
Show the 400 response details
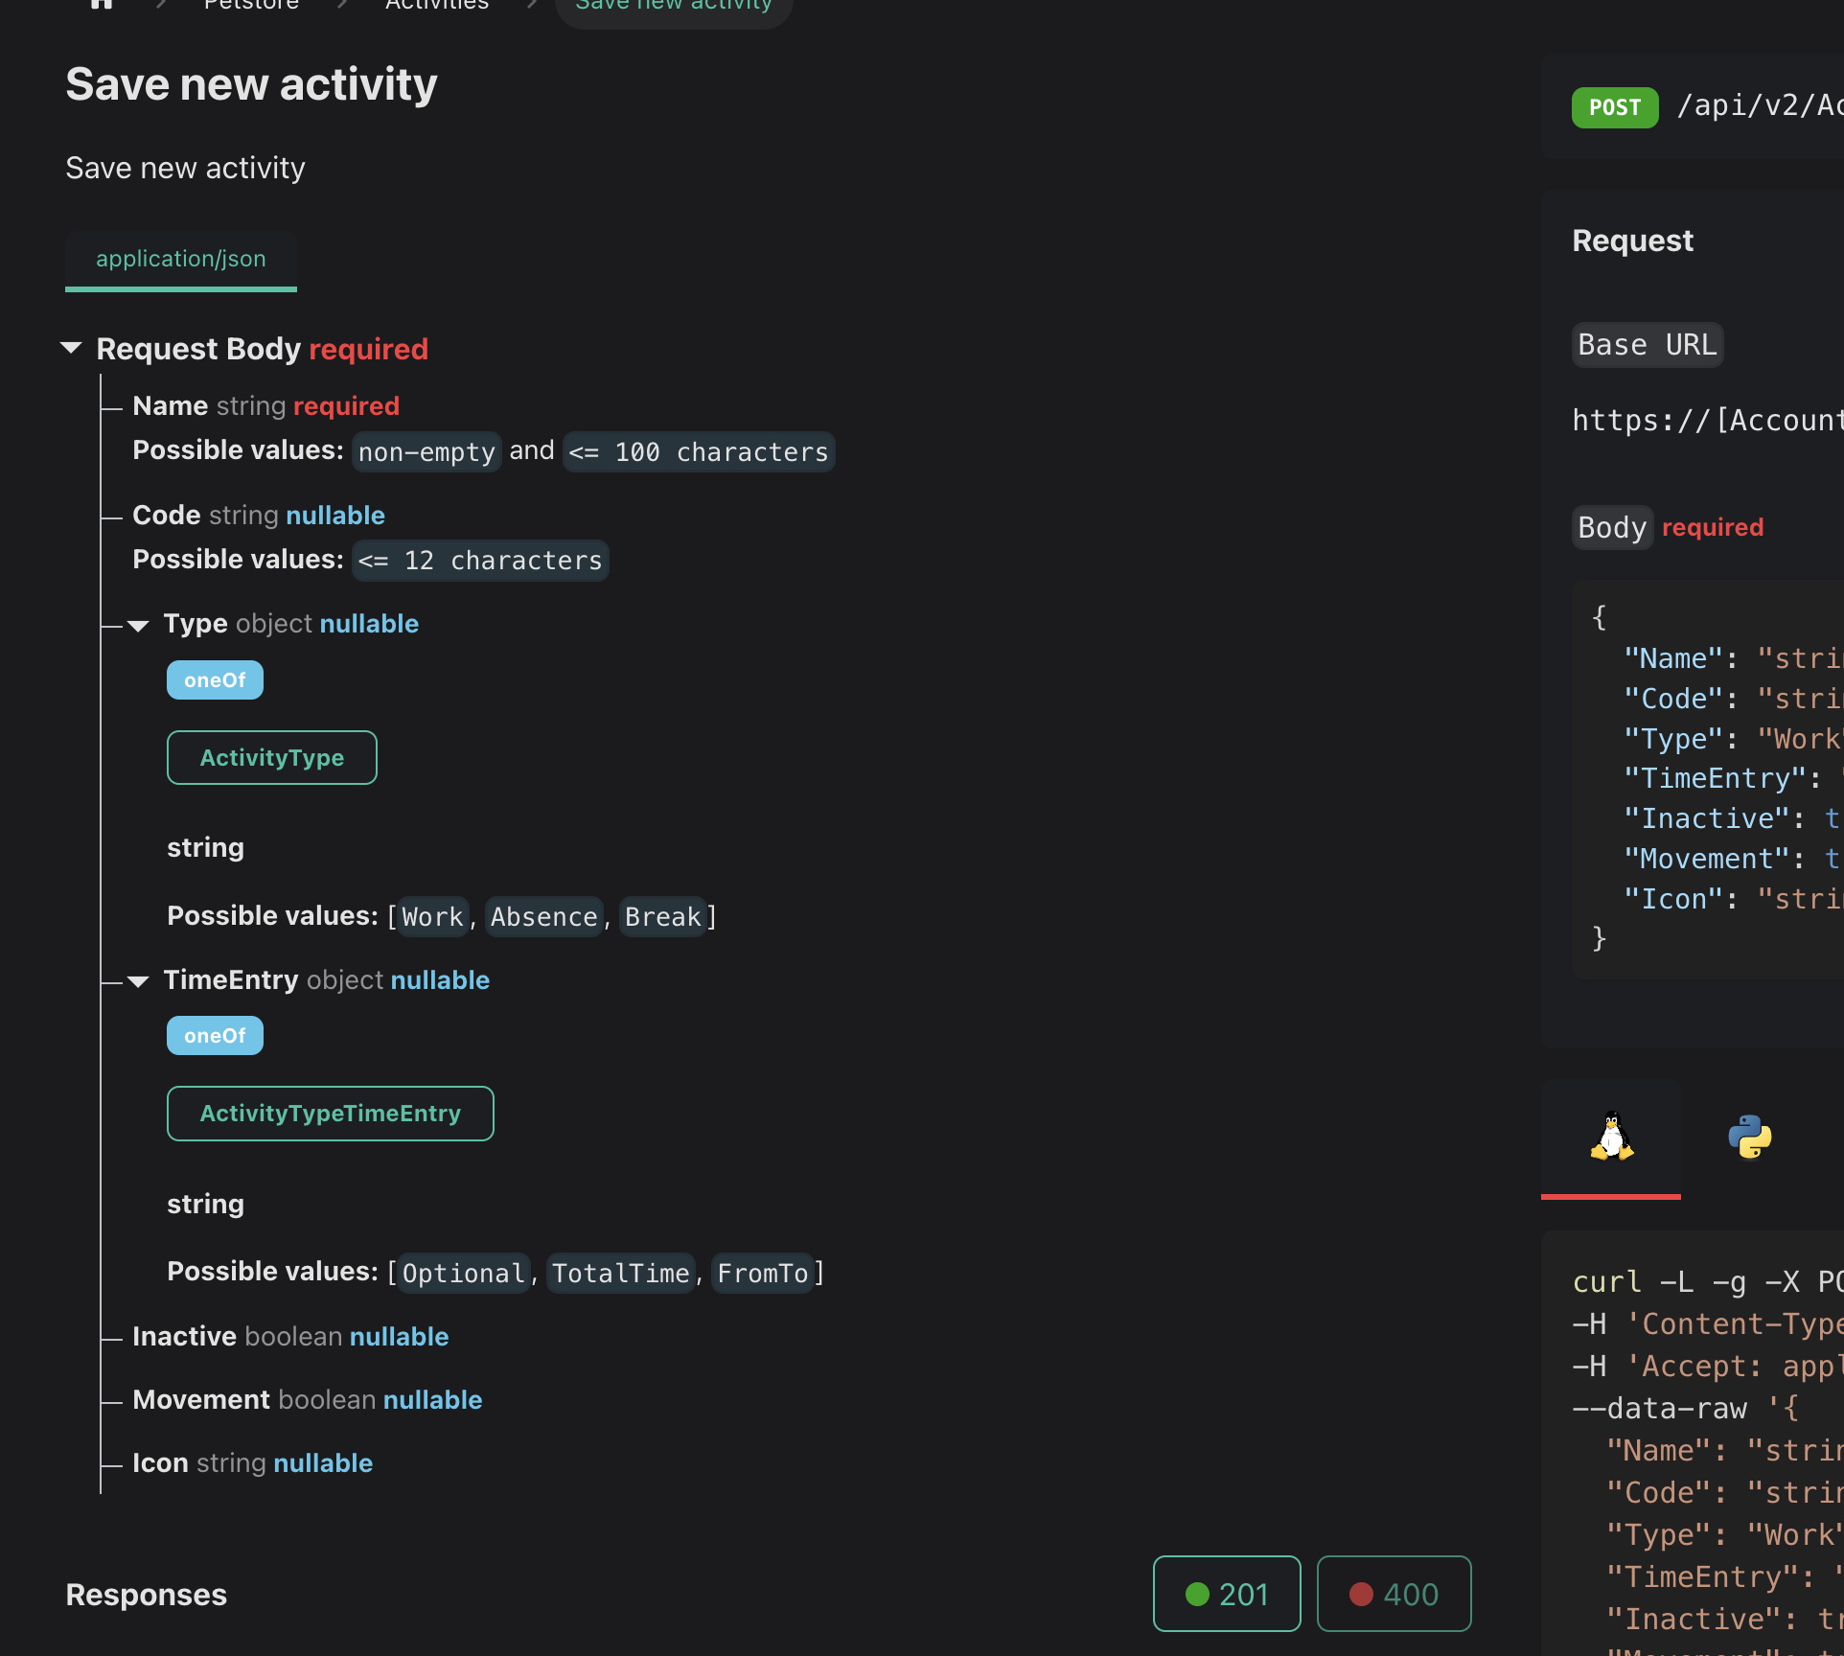1394,1594
